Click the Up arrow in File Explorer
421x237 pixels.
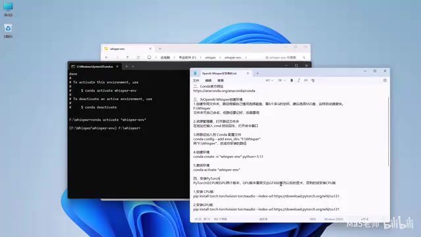point(128,57)
